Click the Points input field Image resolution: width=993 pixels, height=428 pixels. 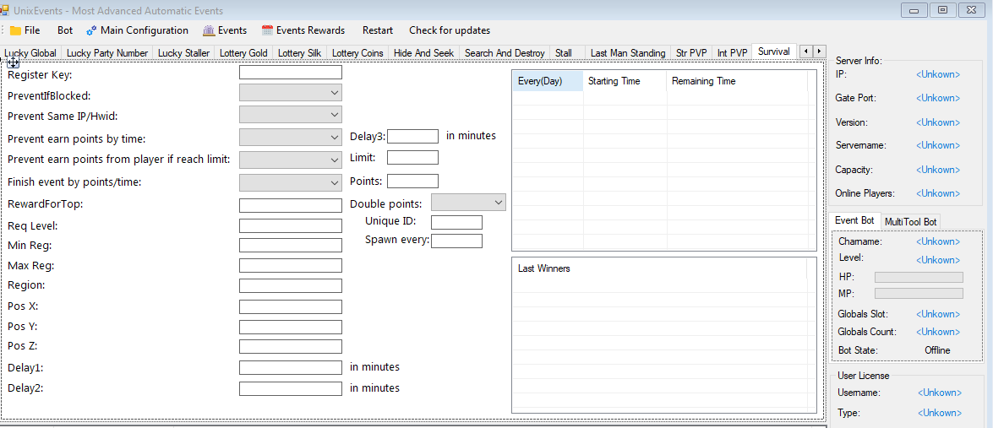412,181
